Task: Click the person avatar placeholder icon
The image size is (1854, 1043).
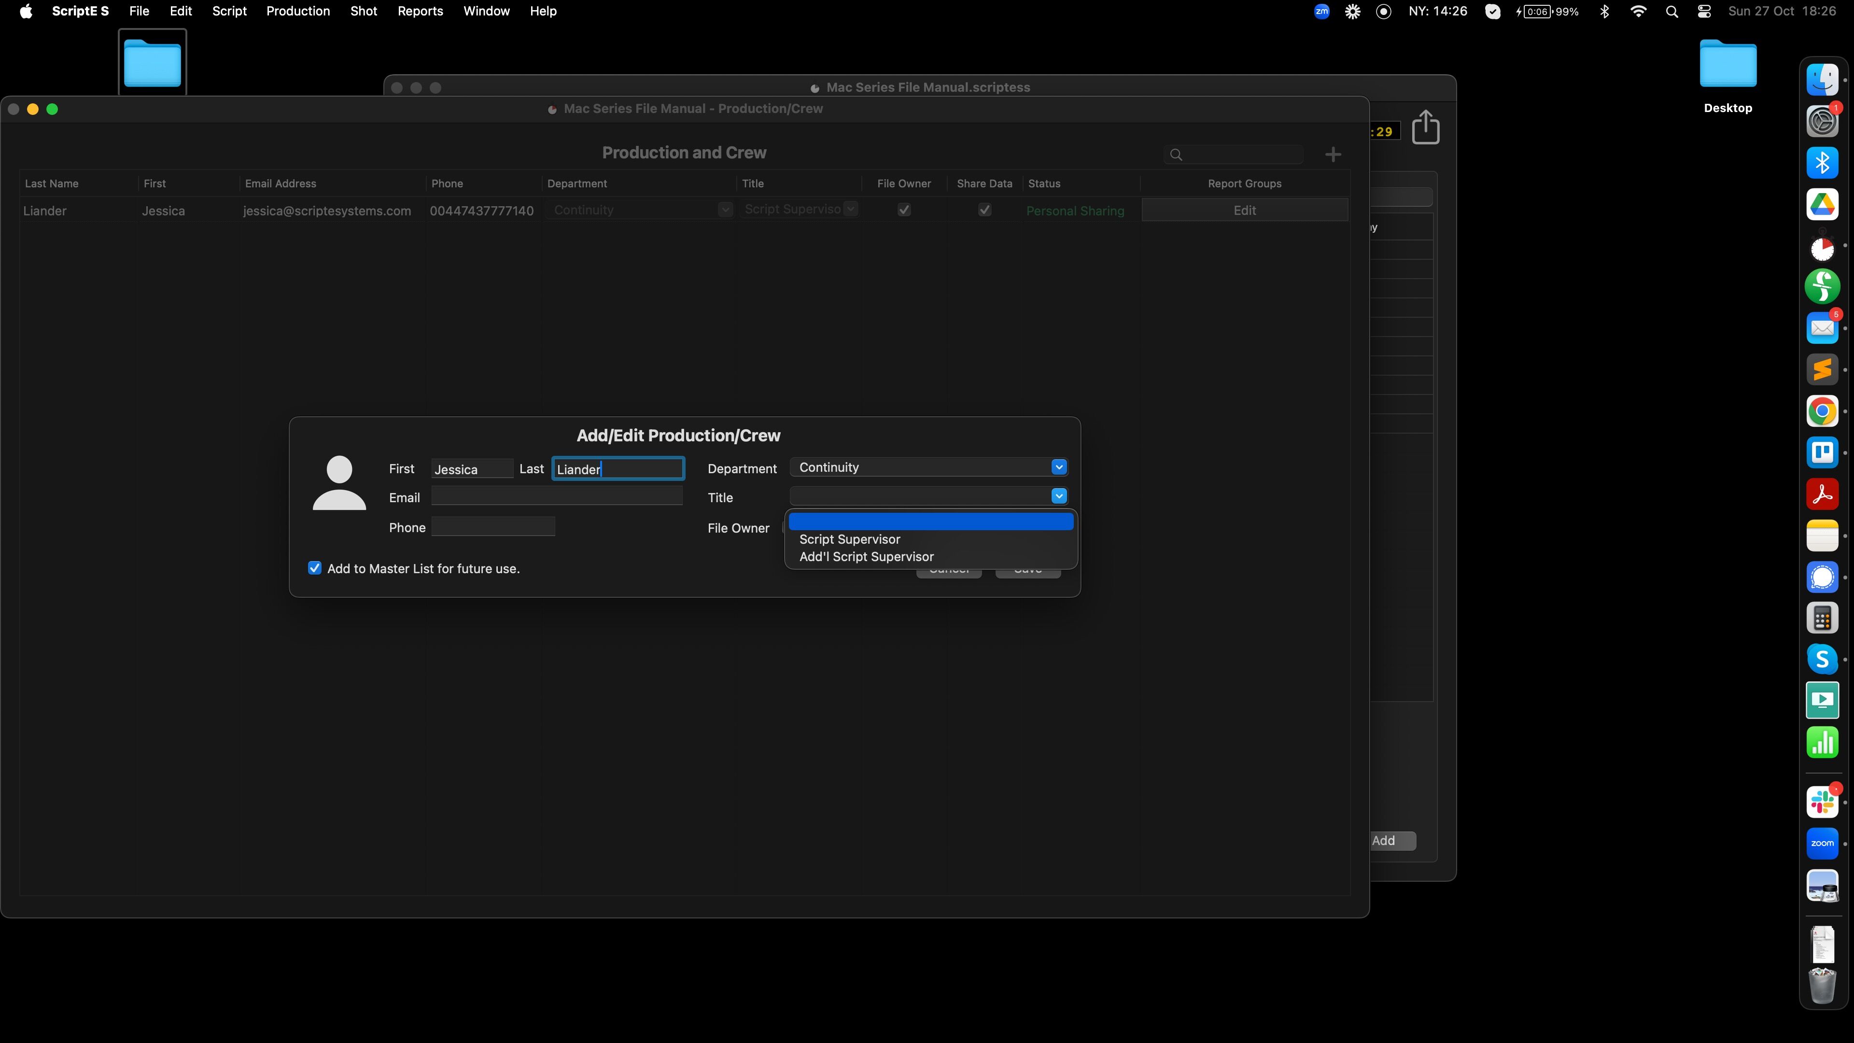Action: click(x=339, y=483)
